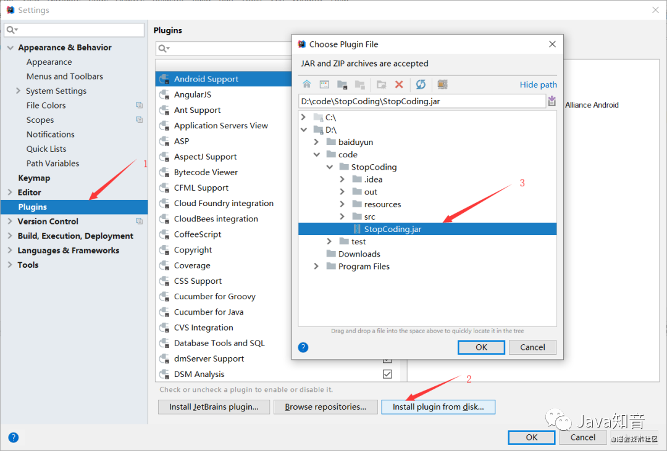Cancel the Choose Plugin File dialog

click(532, 347)
